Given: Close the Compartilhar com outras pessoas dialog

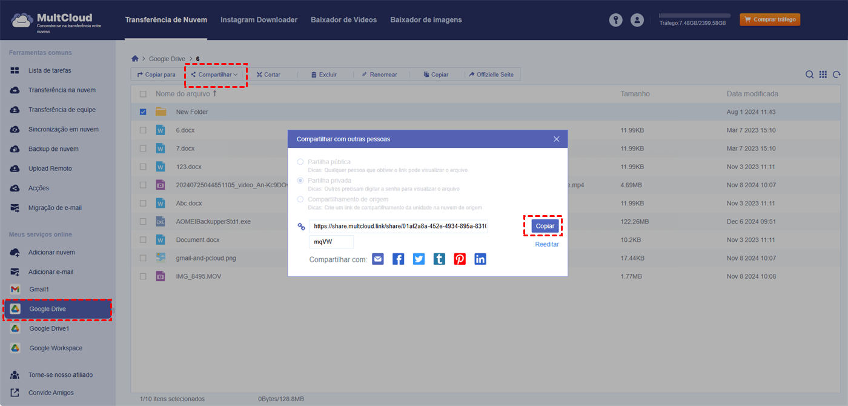Looking at the screenshot, I should point(557,139).
